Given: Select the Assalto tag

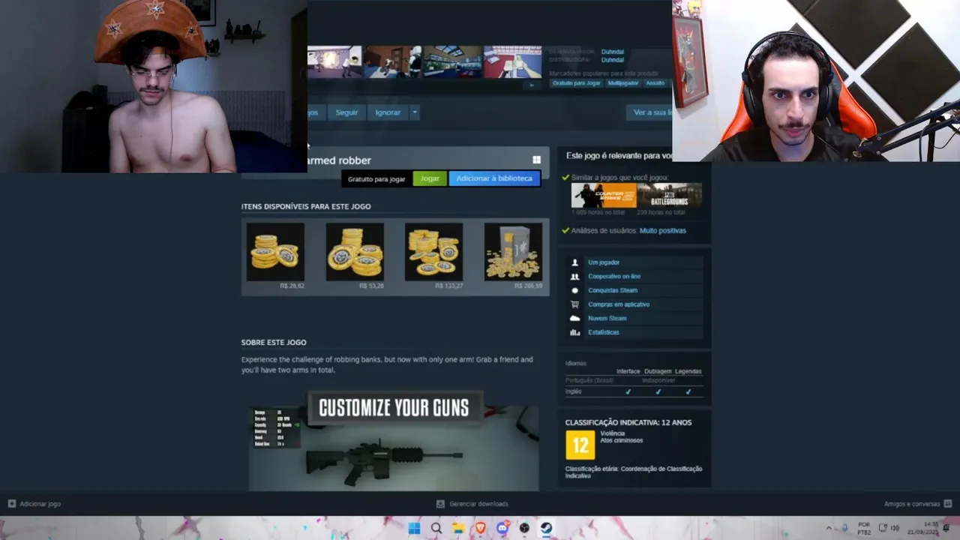Looking at the screenshot, I should pos(655,83).
